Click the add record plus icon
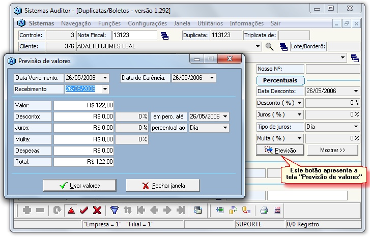The width and height of the screenshot is (370, 237). coord(27,210)
